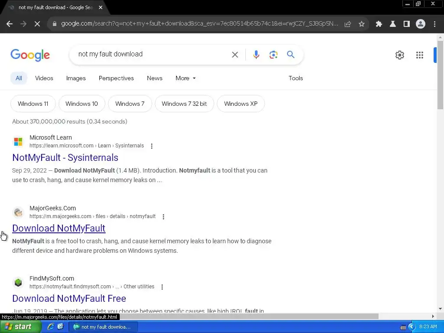The image size is (444, 333).
Task: Filter by Windows 10 chip
Action: click(x=82, y=104)
